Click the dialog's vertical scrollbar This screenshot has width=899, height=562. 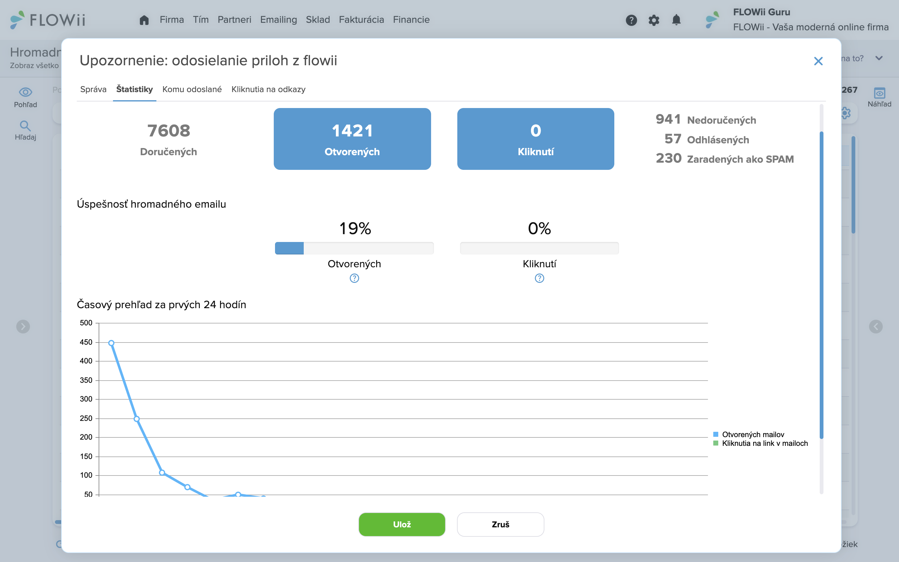click(821, 285)
